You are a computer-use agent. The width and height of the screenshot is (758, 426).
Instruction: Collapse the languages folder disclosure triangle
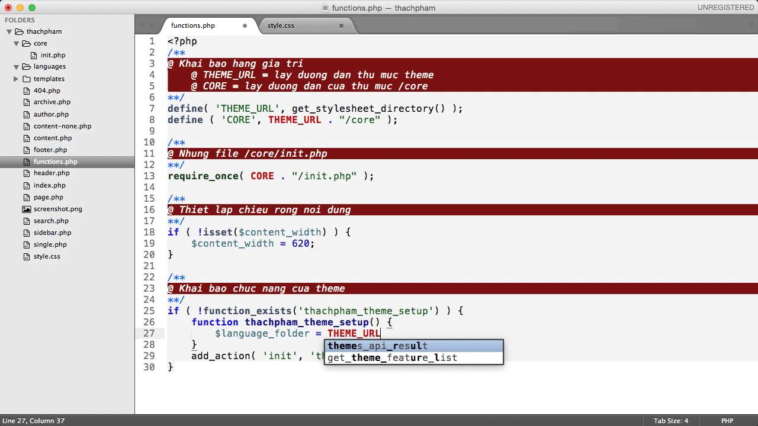[16, 67]
